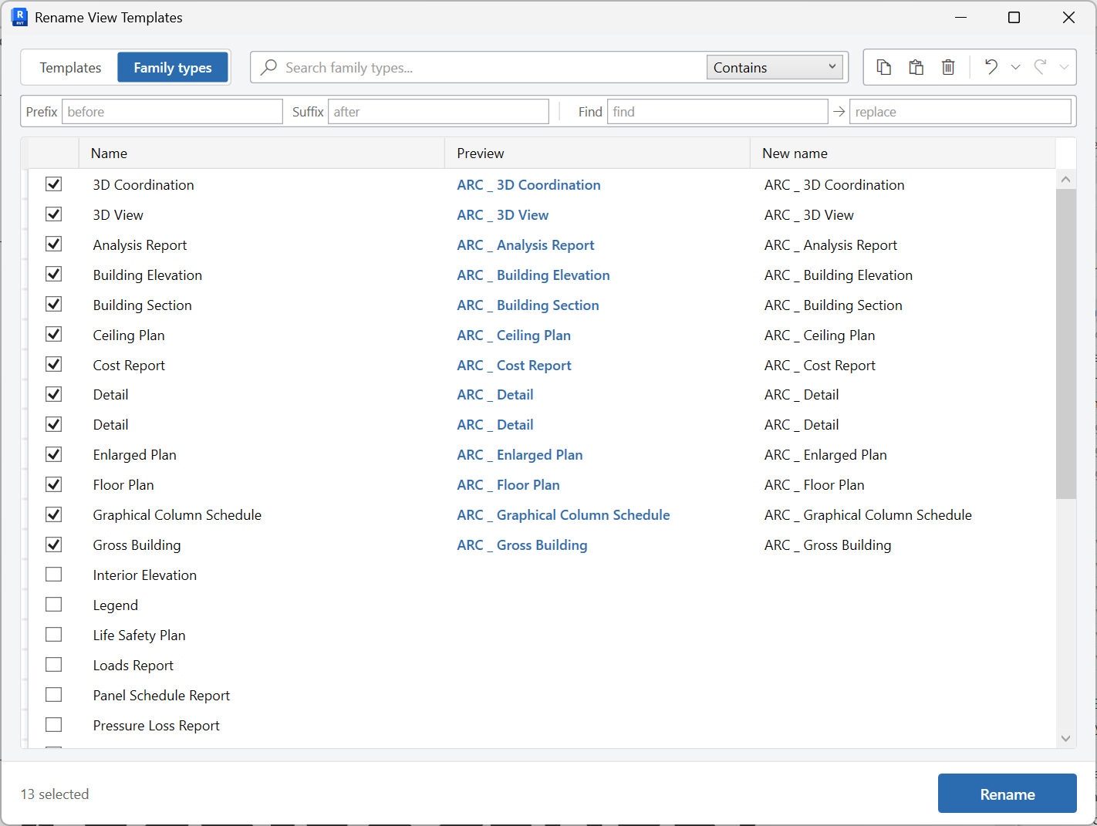Viewport: 1097px width, 826px height.
Task: Open the undo history dropdown chevron
Action: pyautogui.click(x=1016, y=67)
